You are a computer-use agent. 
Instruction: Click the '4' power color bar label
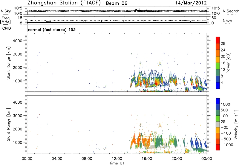coord(222,82)
